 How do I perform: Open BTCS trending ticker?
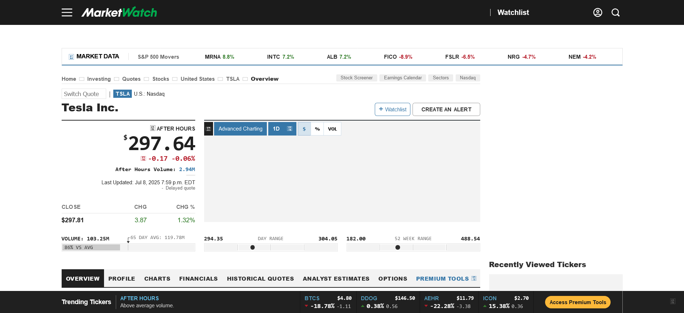click(x=328, y=302)
